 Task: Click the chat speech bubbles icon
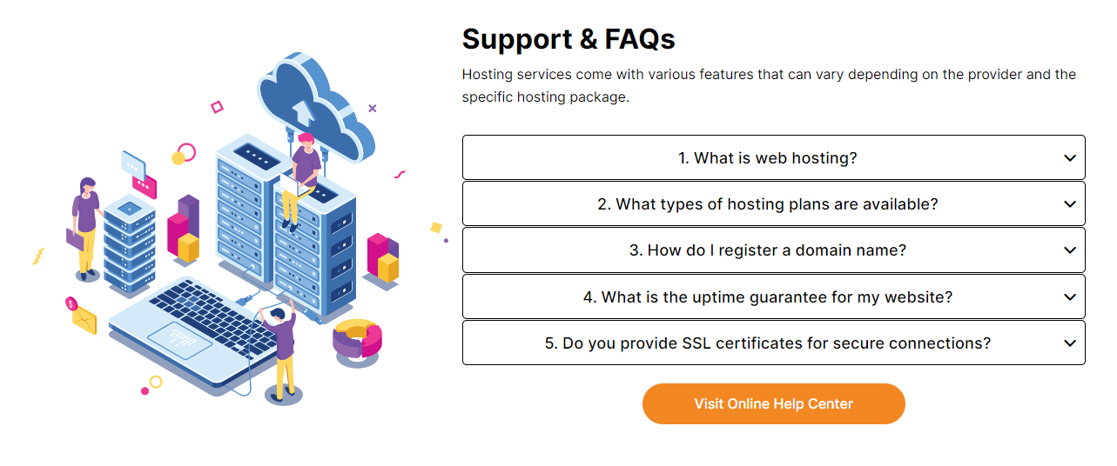(138, 173)
